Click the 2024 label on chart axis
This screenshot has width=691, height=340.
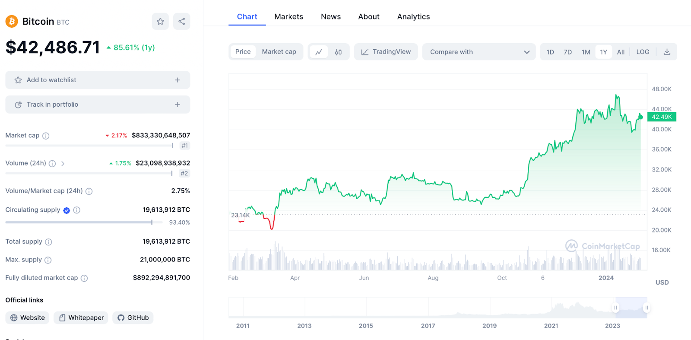pos(606,278)
